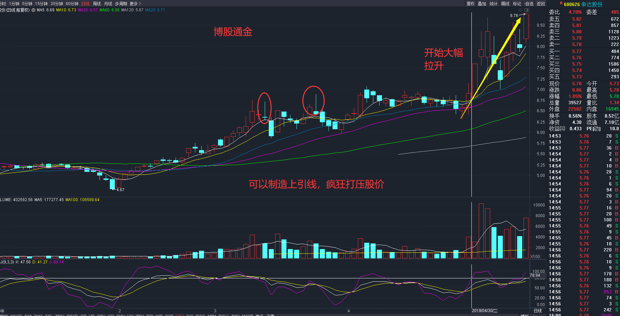
Task: Select the MA20: 6.71 indicator label
Action: click(155, 10)
